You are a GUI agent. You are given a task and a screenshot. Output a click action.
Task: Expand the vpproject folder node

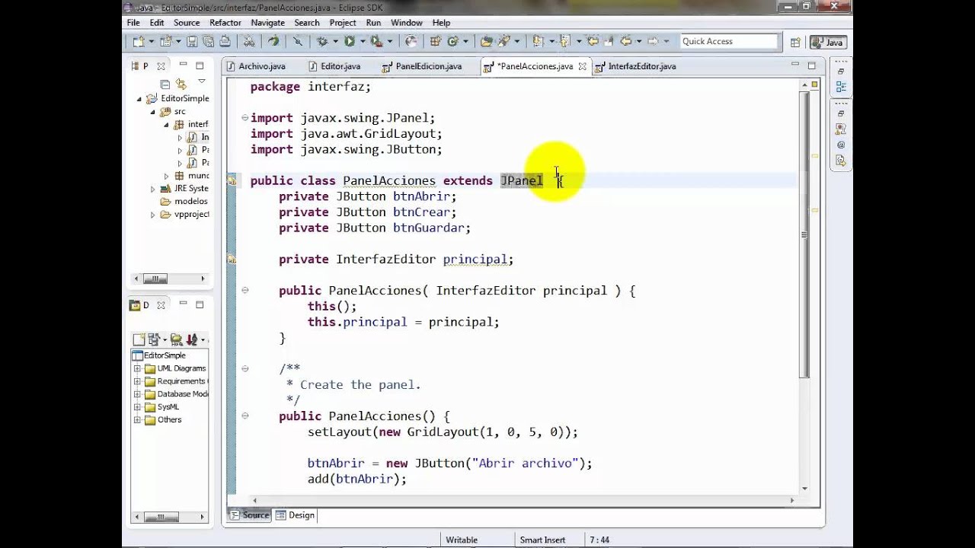pos(153,215)
